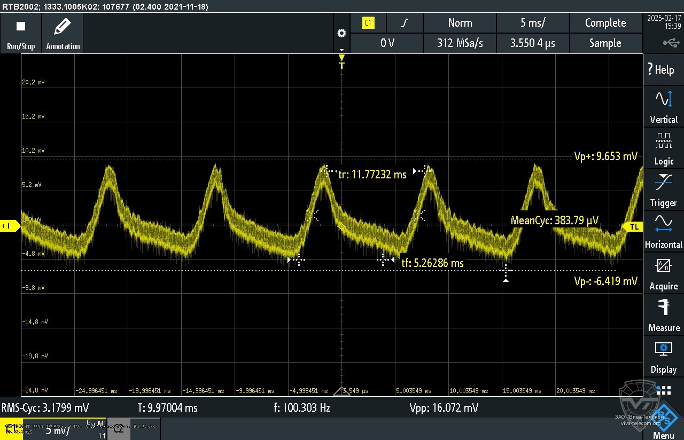Click the gear settings icon

[341, 33]
